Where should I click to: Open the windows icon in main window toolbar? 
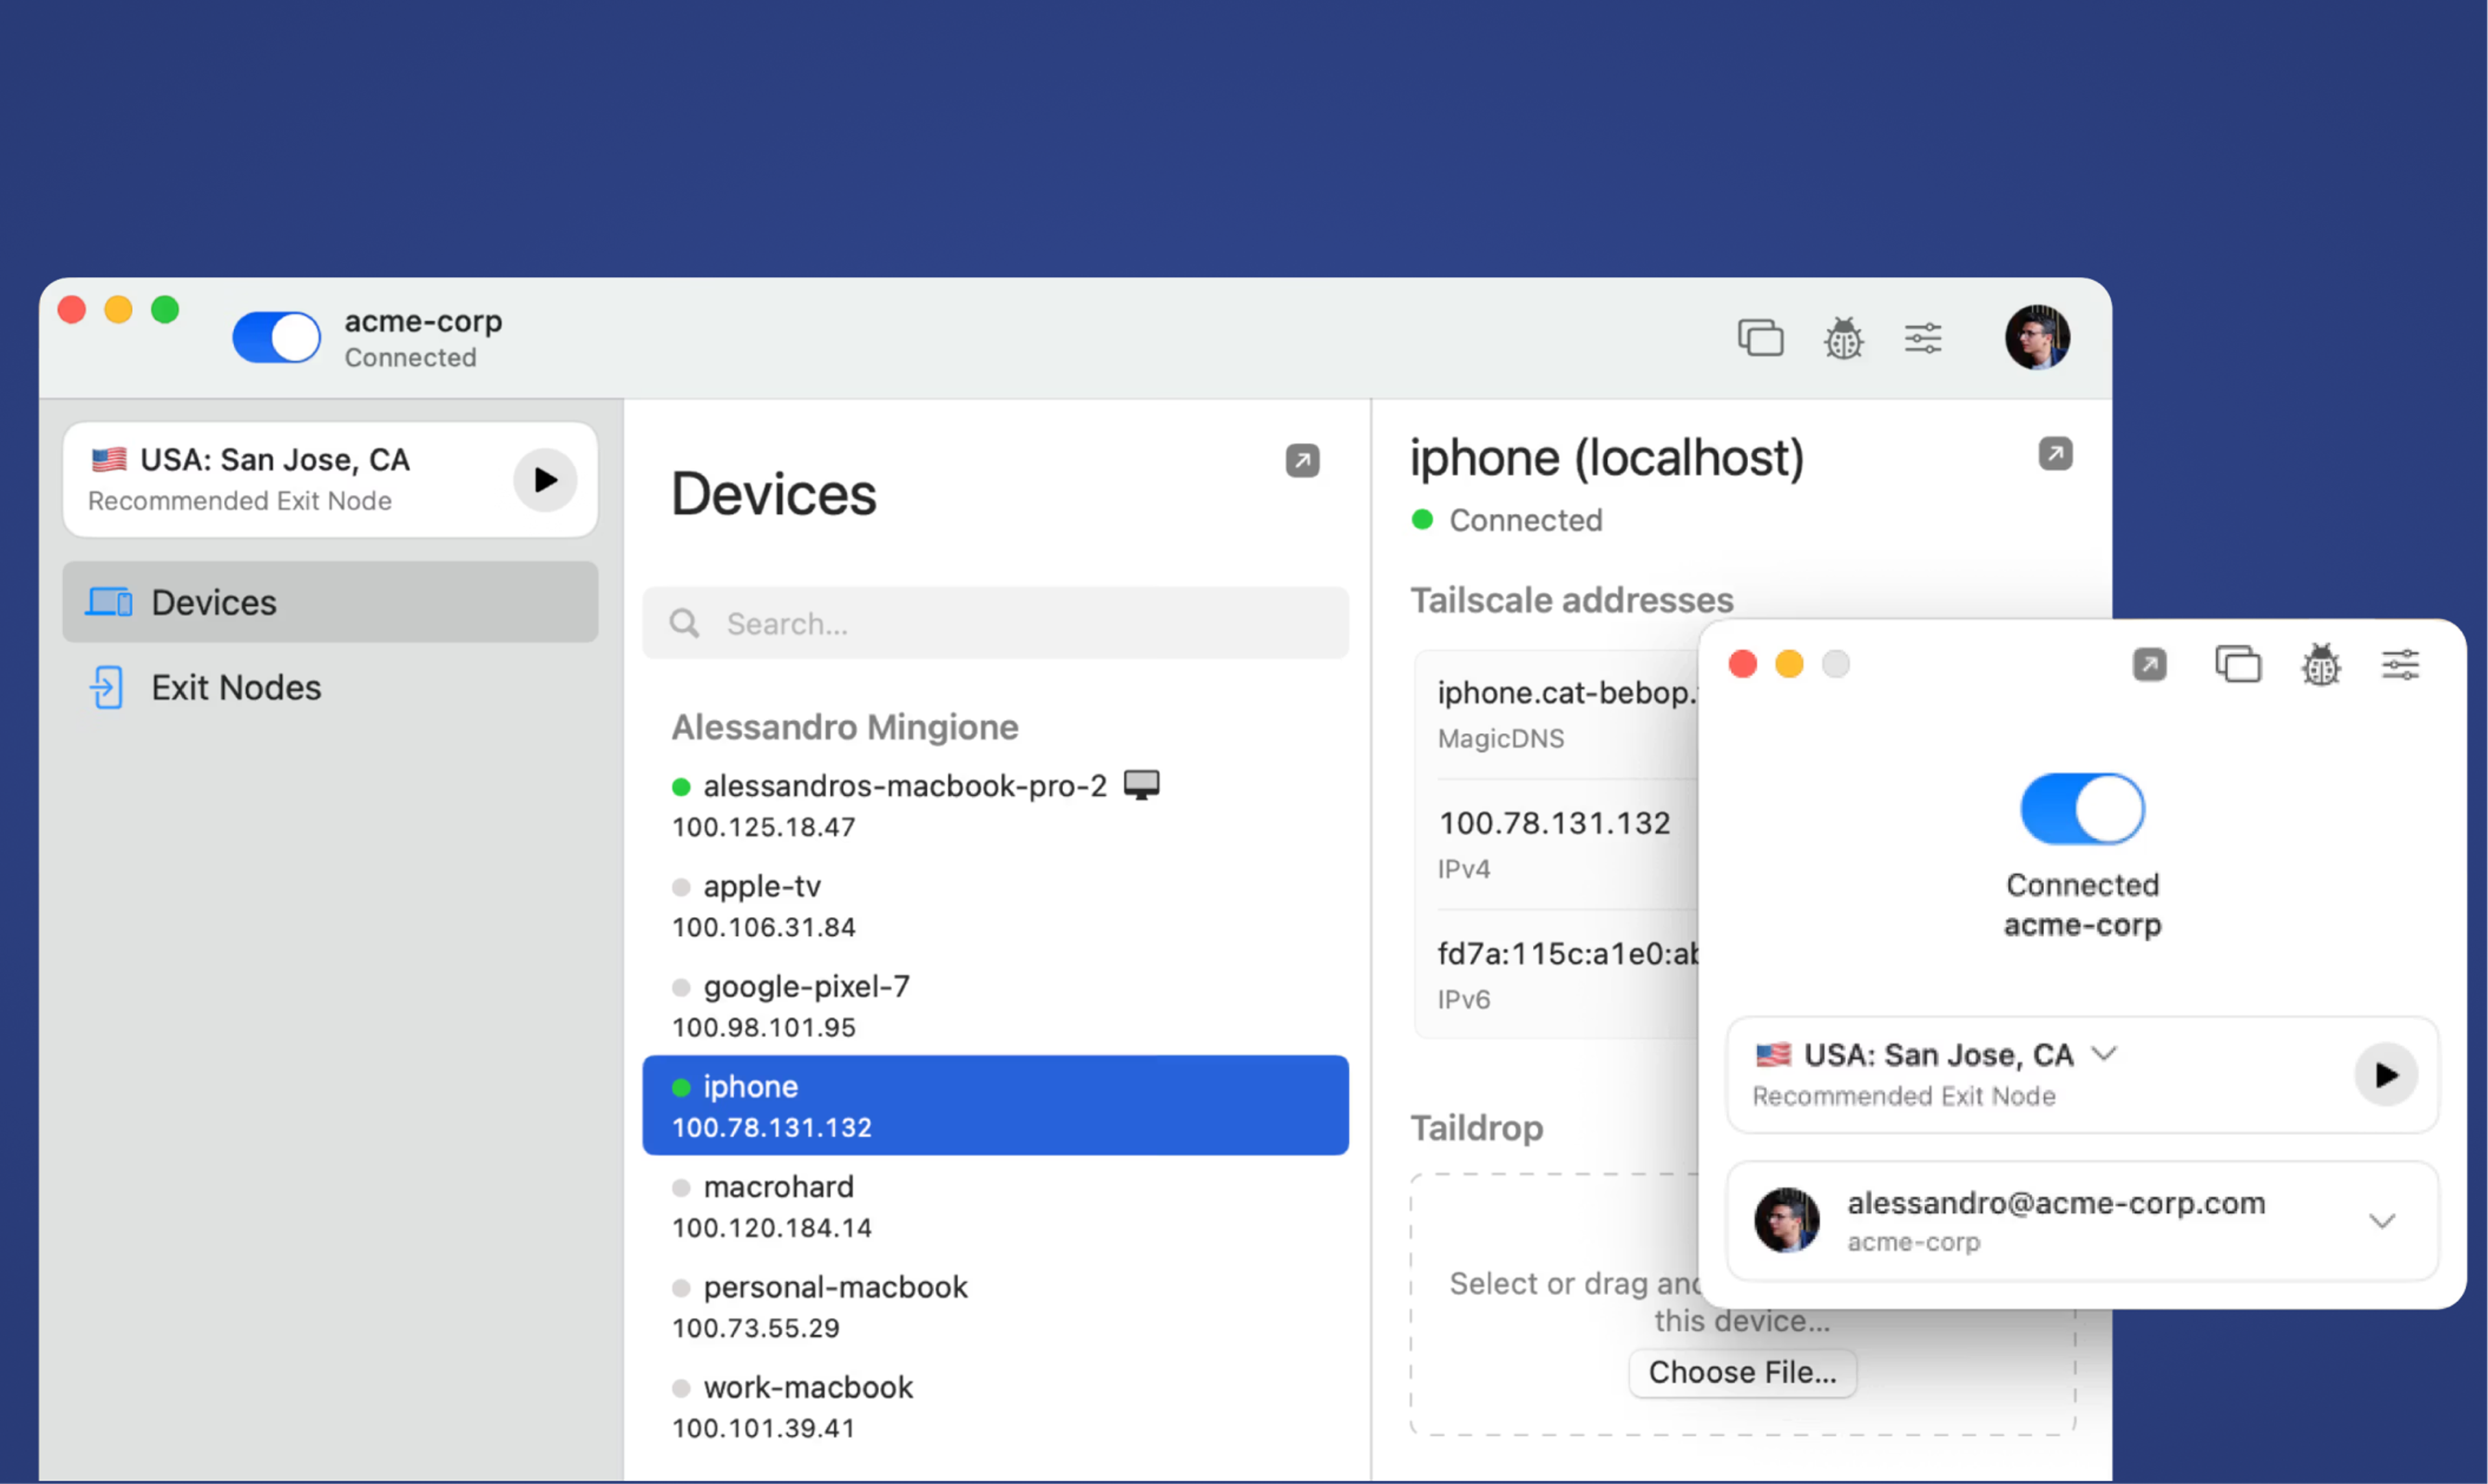1760,337
